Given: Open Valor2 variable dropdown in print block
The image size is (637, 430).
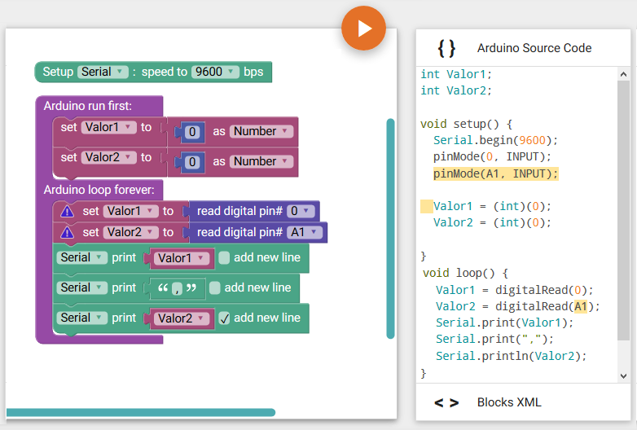Looking at the screenshot, I should pos(182,318).
